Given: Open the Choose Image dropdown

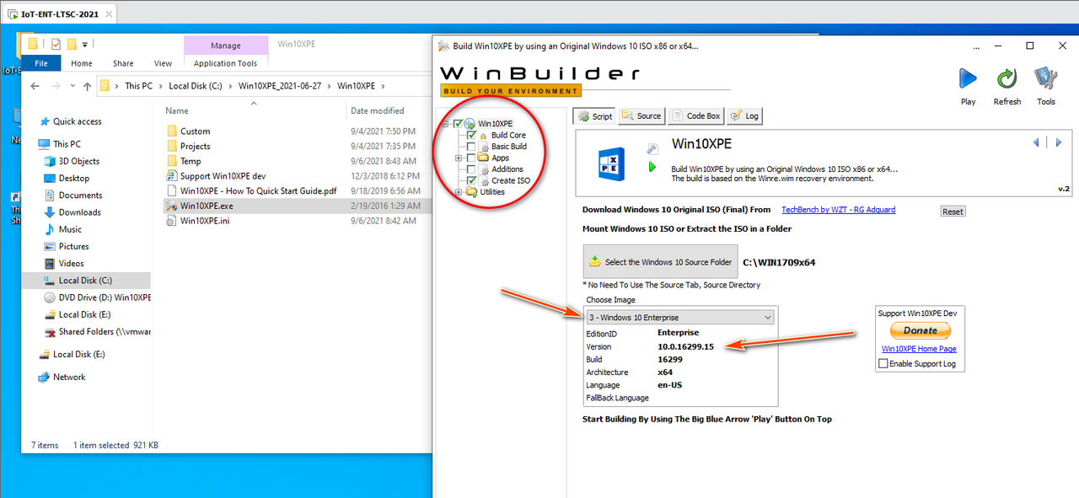Looking at the screenshot, I should click(x=679, y=317).
